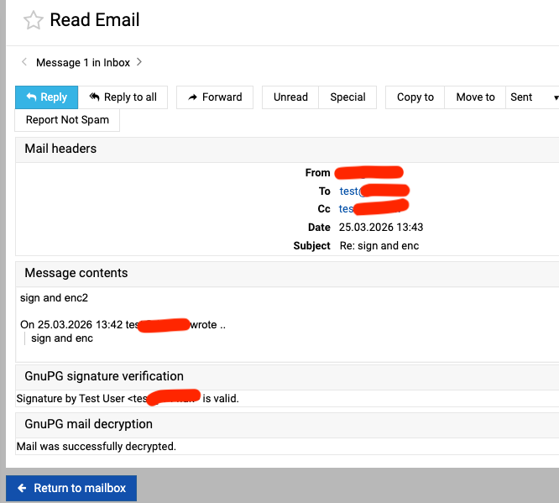The height and width of the screenshot is (503, 559).
Task: Click the blue Reply button
Action: [46, 97]
